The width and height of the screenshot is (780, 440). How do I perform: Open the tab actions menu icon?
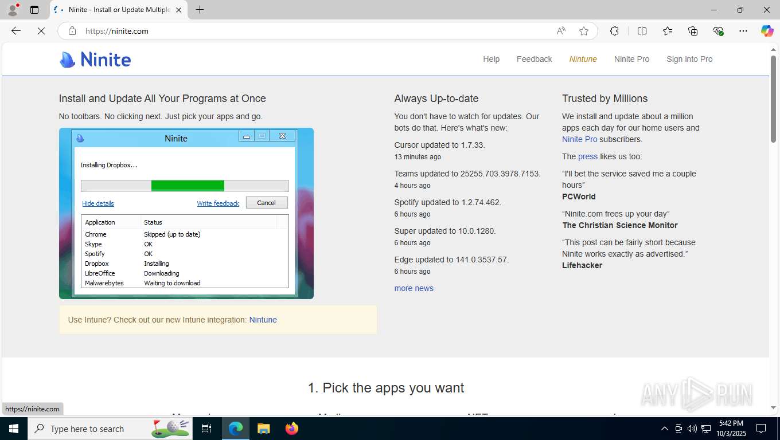[34, 10]
